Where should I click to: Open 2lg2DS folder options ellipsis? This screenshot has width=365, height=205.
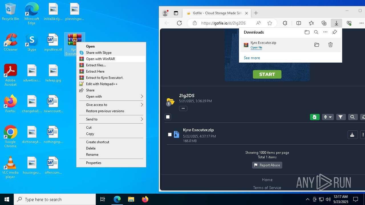pyautogui.click(x=183, y=108)
